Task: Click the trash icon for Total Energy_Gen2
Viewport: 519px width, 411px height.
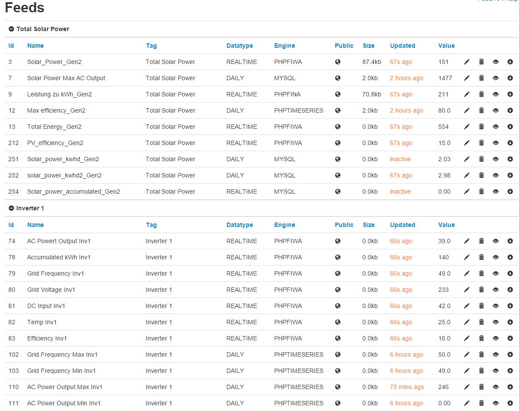Action: [481, 127]
